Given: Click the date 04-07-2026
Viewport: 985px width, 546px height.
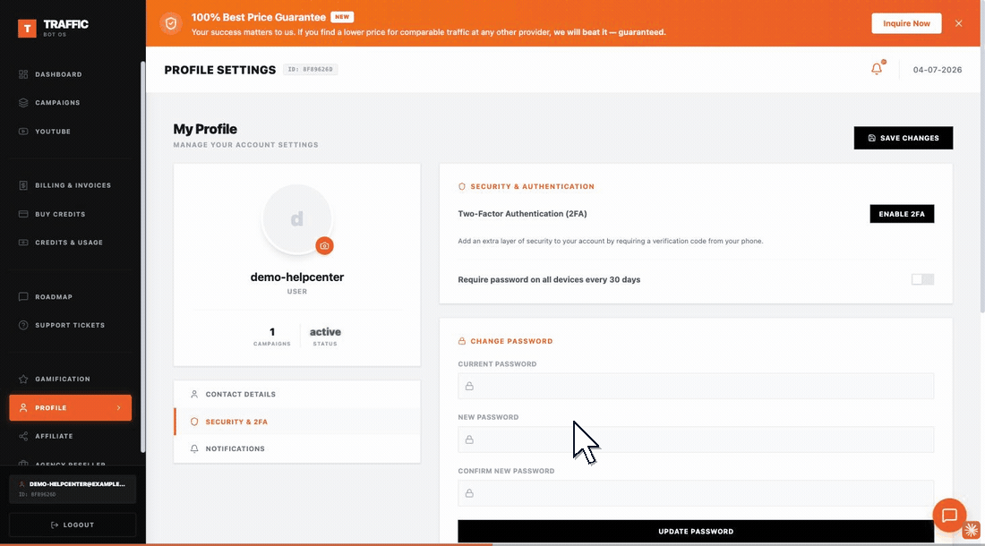Looking at the screenshot, I should click(938, 70).
